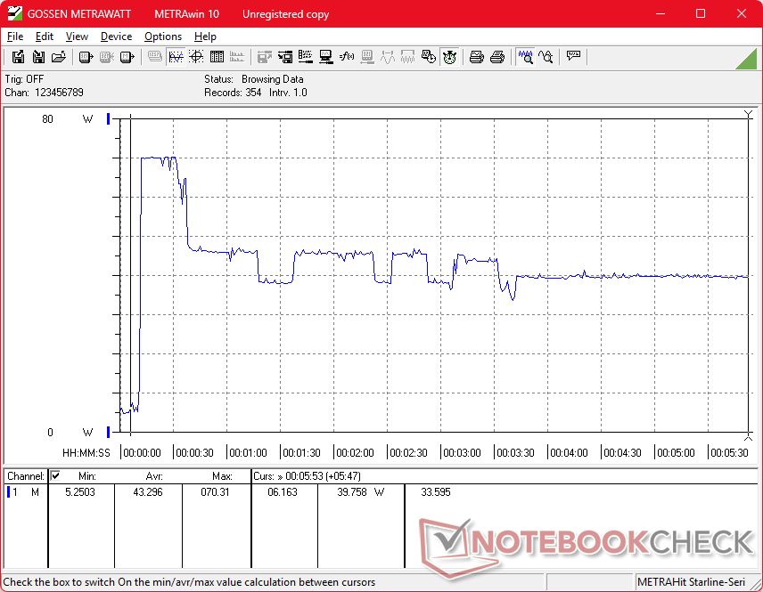Image resolution: width=763 pixels, height=592 pixels.
Task: Click the upper blue Y-axis marker at 80
Action: pos(109,118)
